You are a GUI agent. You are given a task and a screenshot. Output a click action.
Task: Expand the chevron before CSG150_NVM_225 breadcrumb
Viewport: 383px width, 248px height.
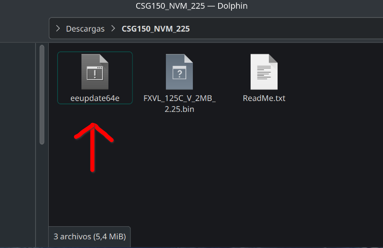click(113, 28)
